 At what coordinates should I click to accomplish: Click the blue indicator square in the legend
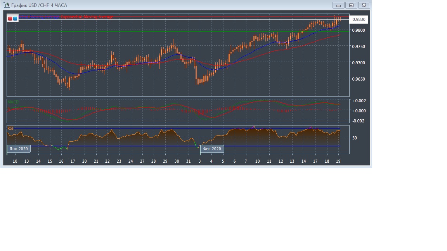click(15, 19)
